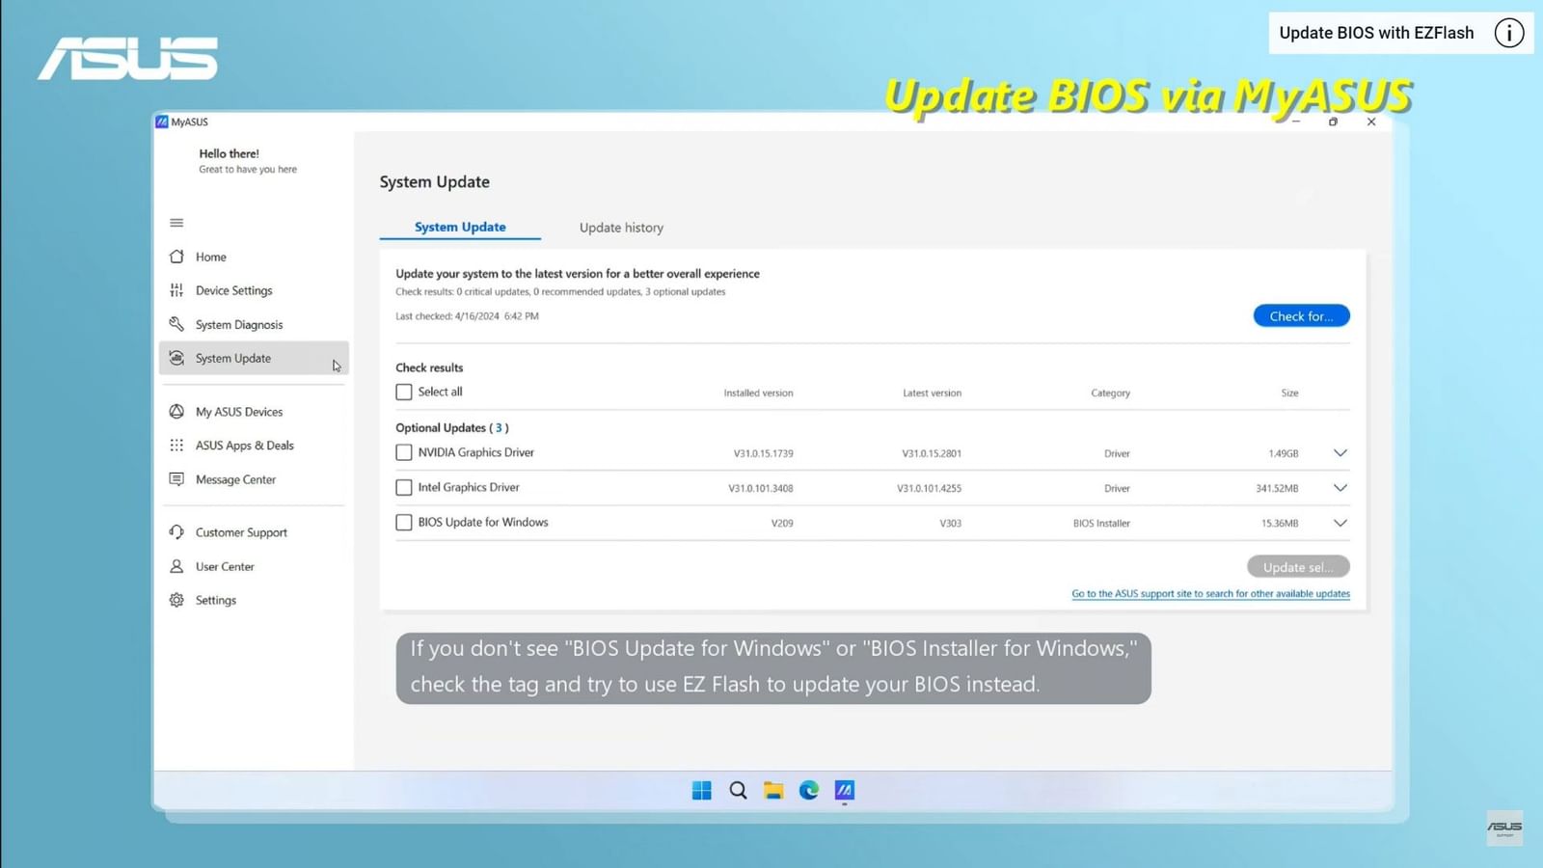1543x868 pixels.
Task: Expand the BIOS Update for Windows row
Action: [1340, 523]
